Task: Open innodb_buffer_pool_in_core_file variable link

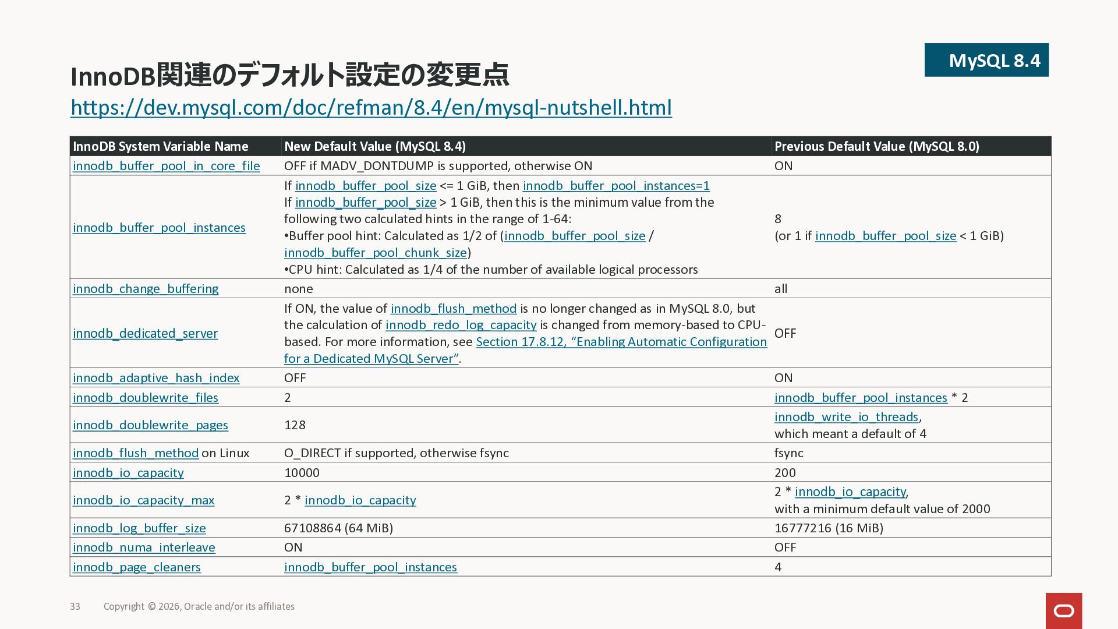Action: click(166, 166)
